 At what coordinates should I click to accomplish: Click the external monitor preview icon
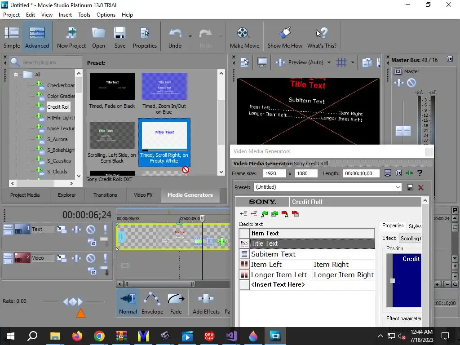[262, 62]
